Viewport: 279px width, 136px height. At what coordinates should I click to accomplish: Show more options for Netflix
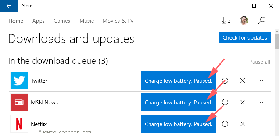point(260,124)
